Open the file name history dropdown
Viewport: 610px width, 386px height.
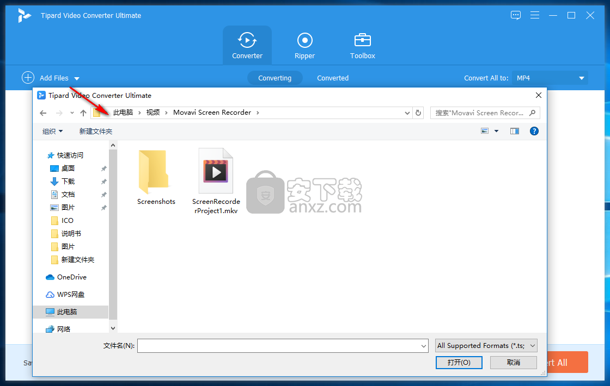(424, 346)
